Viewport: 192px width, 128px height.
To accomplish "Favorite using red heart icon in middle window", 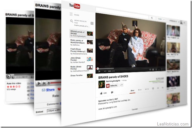I will (59, 89).
